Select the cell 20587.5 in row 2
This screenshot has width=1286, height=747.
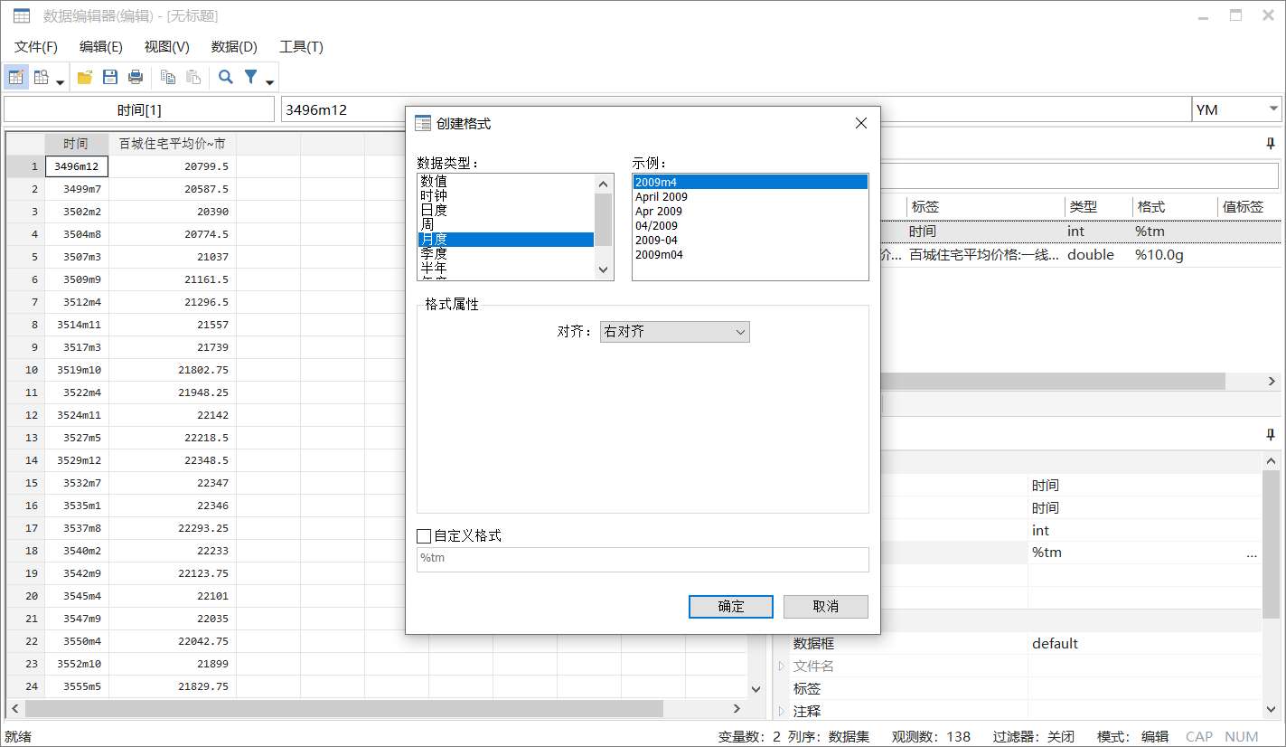[x=173, y=189]
